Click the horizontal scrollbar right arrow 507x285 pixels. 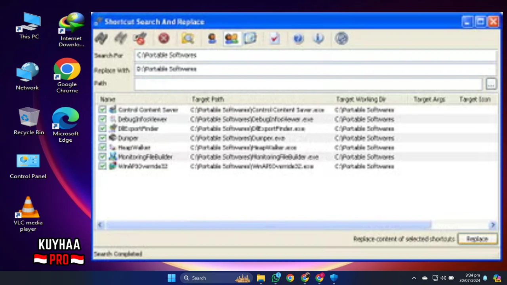(x=493, y=225)
